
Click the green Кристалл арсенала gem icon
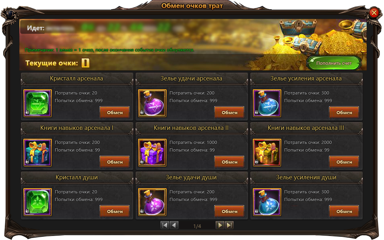[37, 103]
